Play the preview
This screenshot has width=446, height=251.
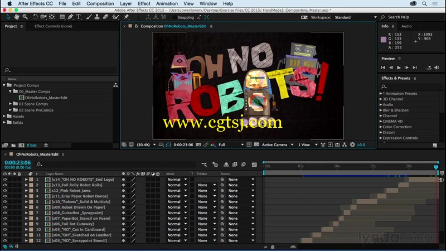(x=399, y=67)
